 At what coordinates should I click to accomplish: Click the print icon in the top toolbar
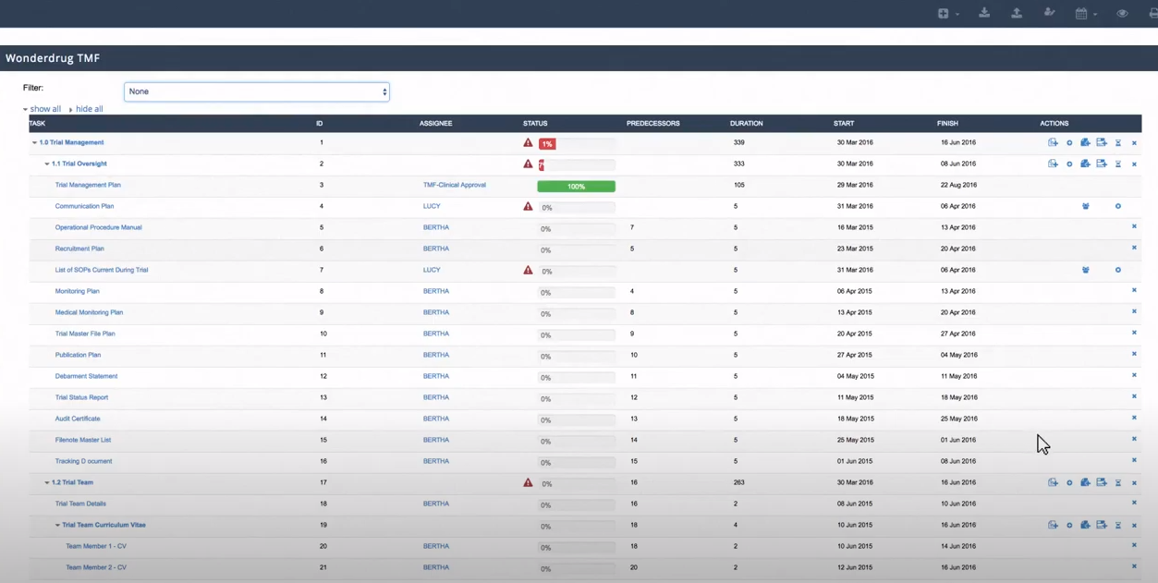[x=1152, y=13]
